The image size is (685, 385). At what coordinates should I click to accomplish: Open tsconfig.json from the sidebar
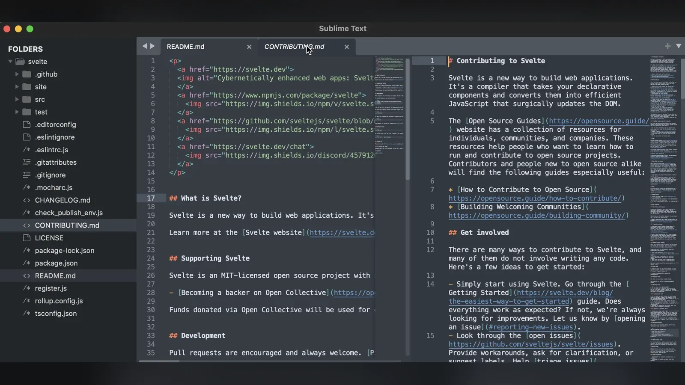56,314
